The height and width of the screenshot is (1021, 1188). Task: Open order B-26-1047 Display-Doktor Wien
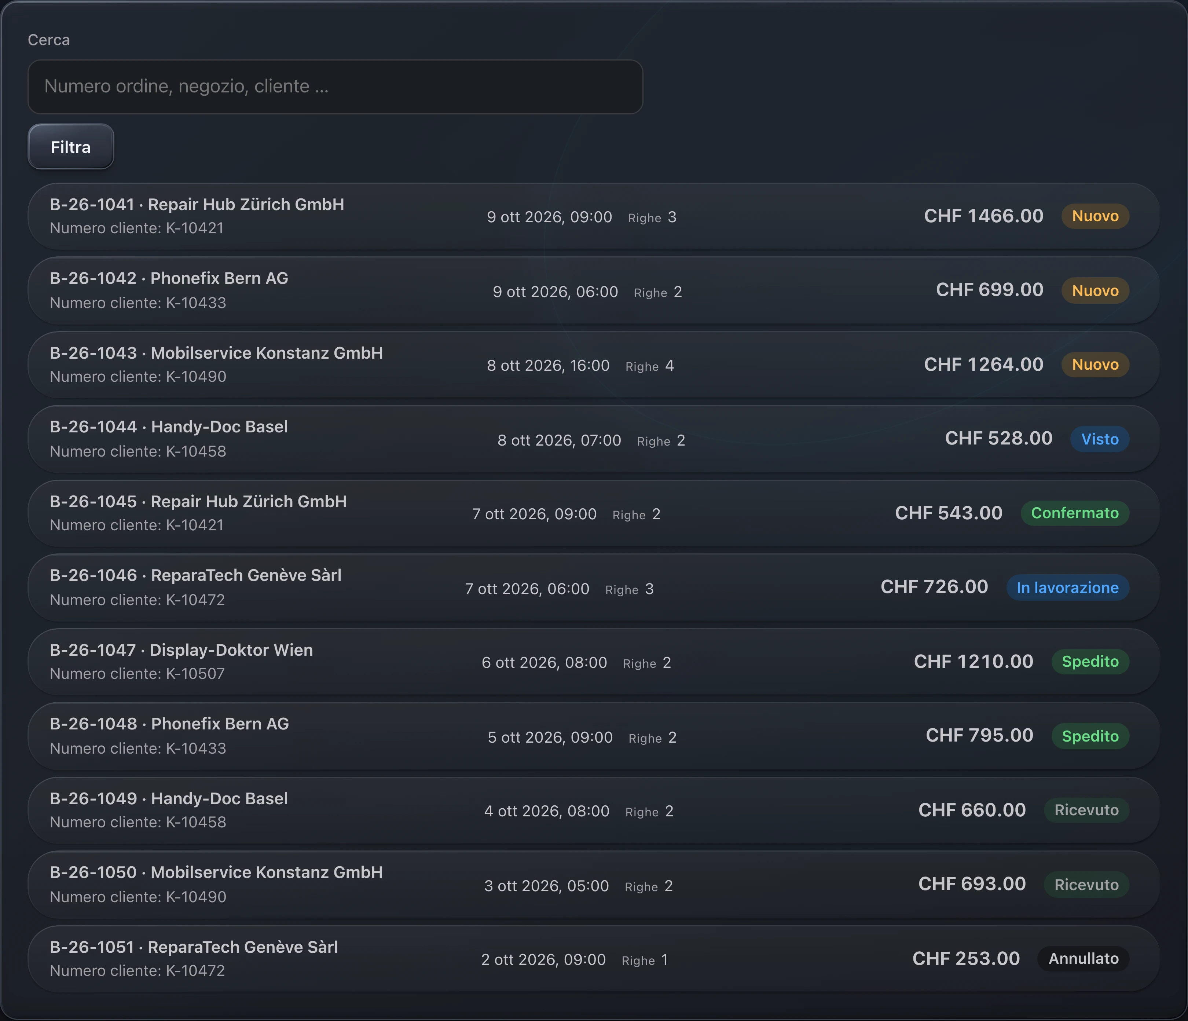(x=593, y=662)
